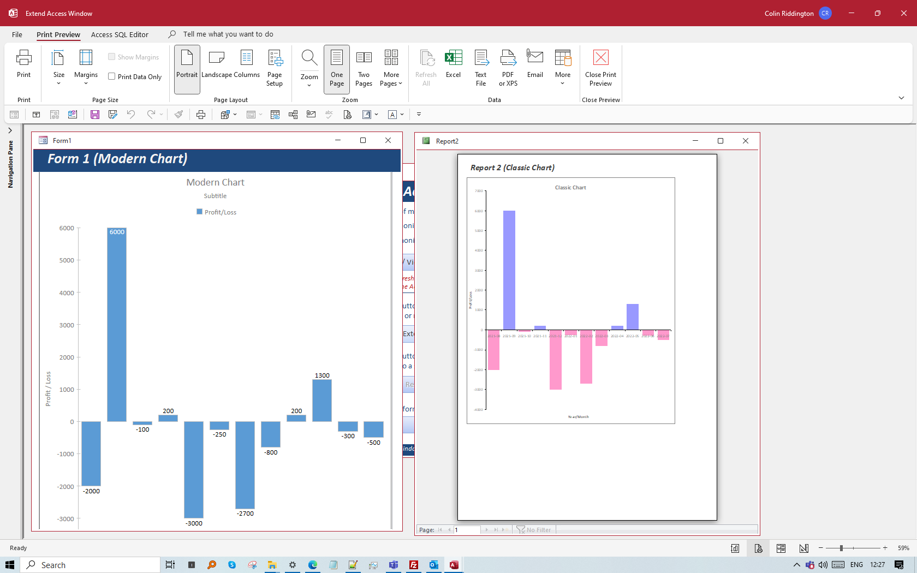
Task: Export report as PDF or XPS
Action: pyautogui.click(x=508, y=68)
